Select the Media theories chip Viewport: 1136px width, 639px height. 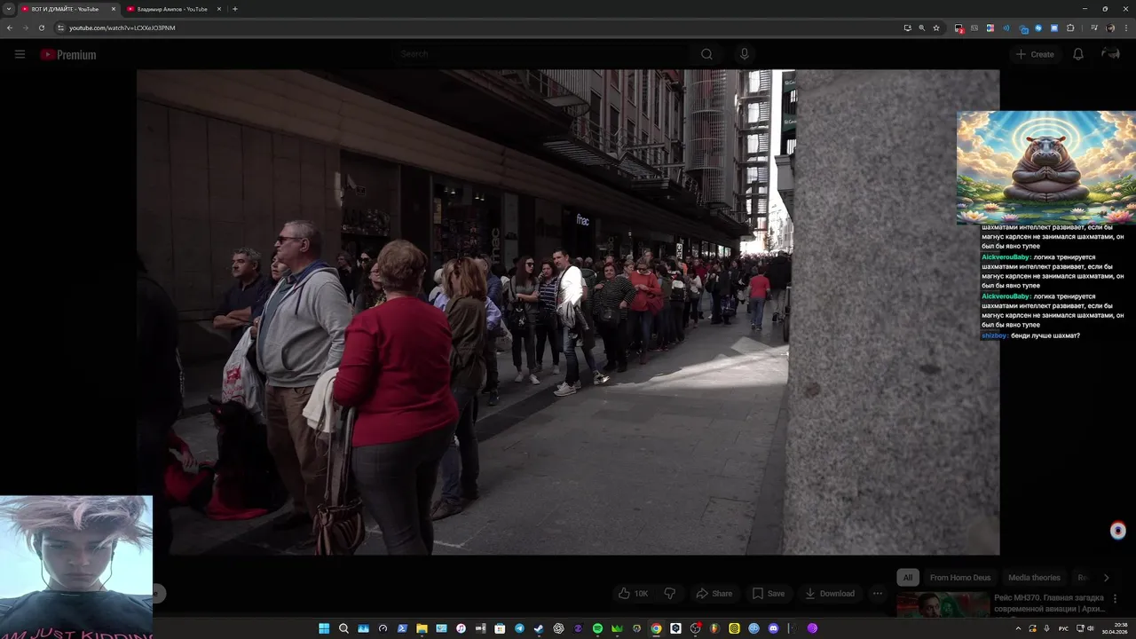[1034, 578]
